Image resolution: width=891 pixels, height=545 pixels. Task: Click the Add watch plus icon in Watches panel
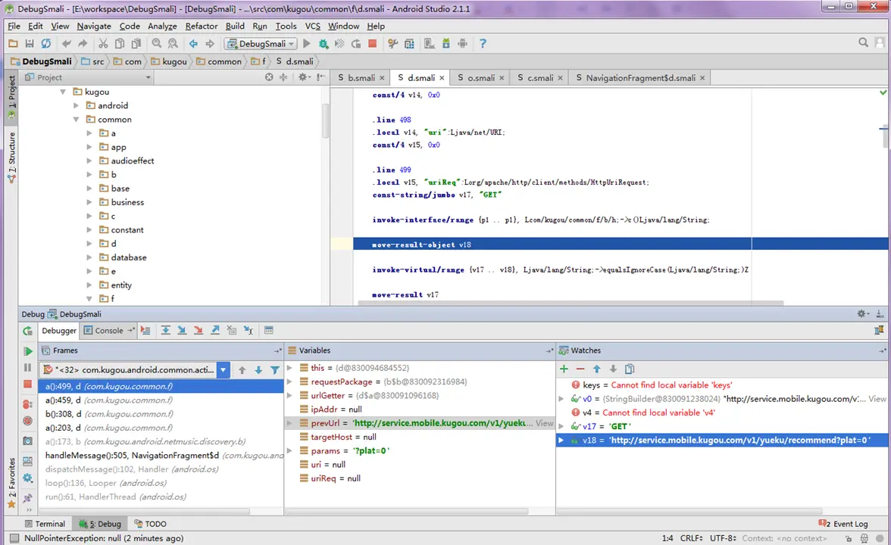tap(564, 369)
